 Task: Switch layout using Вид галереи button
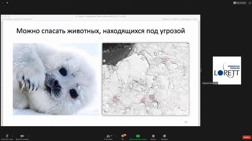pos(240,3)
